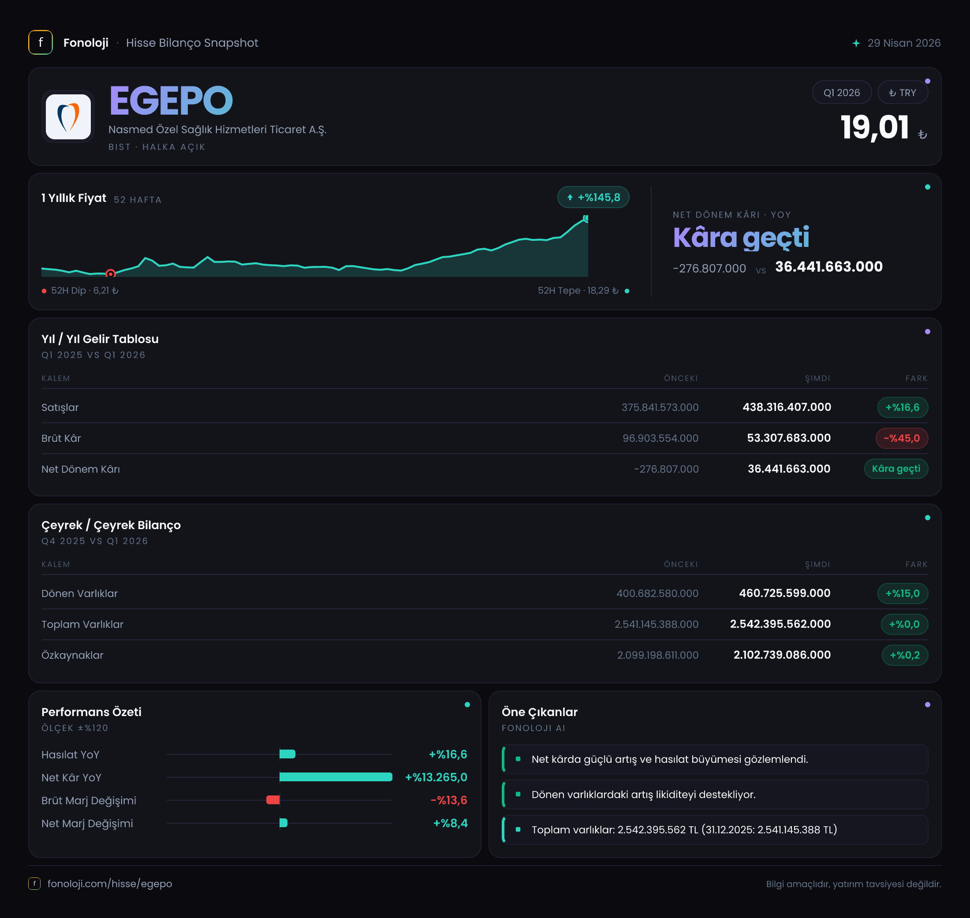The image size is (970, 918).
Task: Click the bold 36.441.663.000 beside vs
Action: click(x=828, y=267)
